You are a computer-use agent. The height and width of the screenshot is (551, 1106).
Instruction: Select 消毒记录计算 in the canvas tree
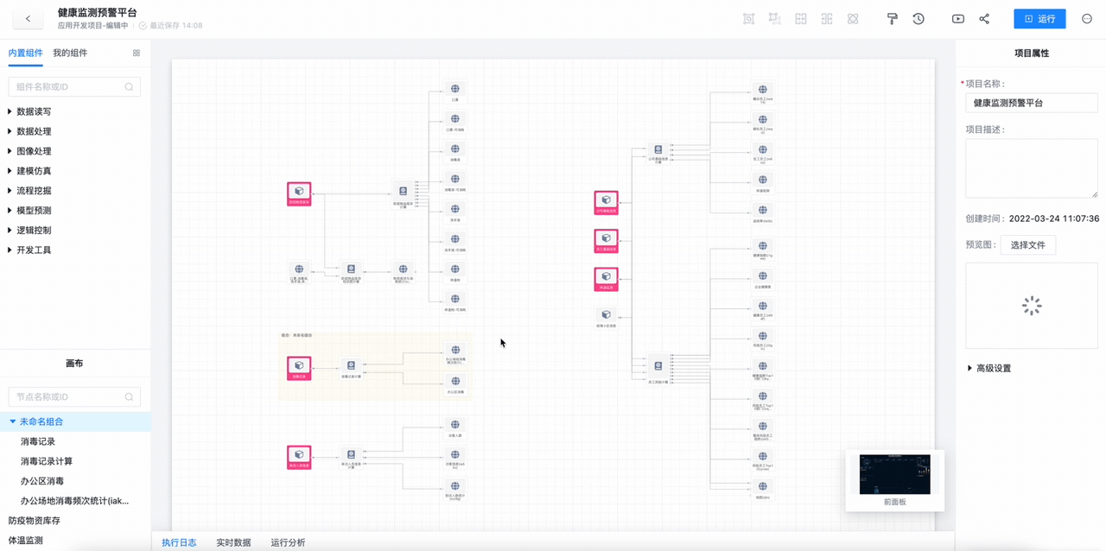[47, 461]
